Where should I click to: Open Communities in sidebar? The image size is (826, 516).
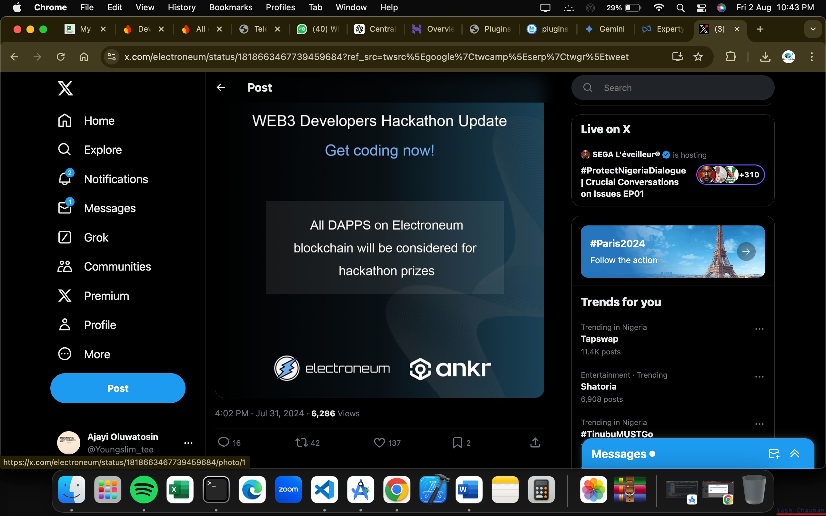[x=104, y=266]
